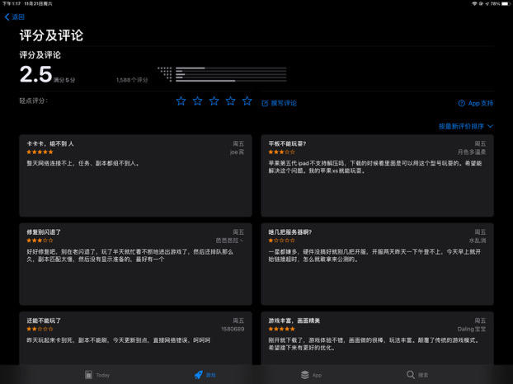
Task: Click the star rating in 还能不能玩了 review
Action: pyautogui.click(x=40, y=329)
